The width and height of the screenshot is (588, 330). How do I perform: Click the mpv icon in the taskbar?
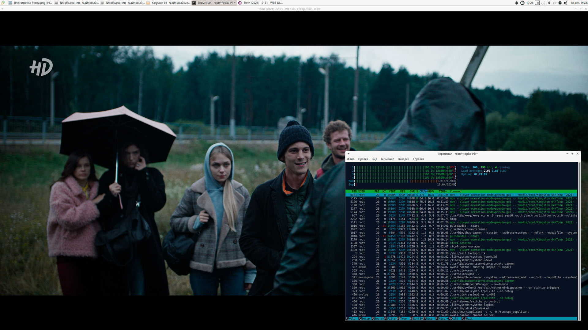pos(240,3)
